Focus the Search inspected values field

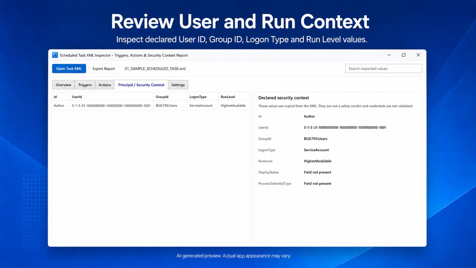click(x=383, y=69)
